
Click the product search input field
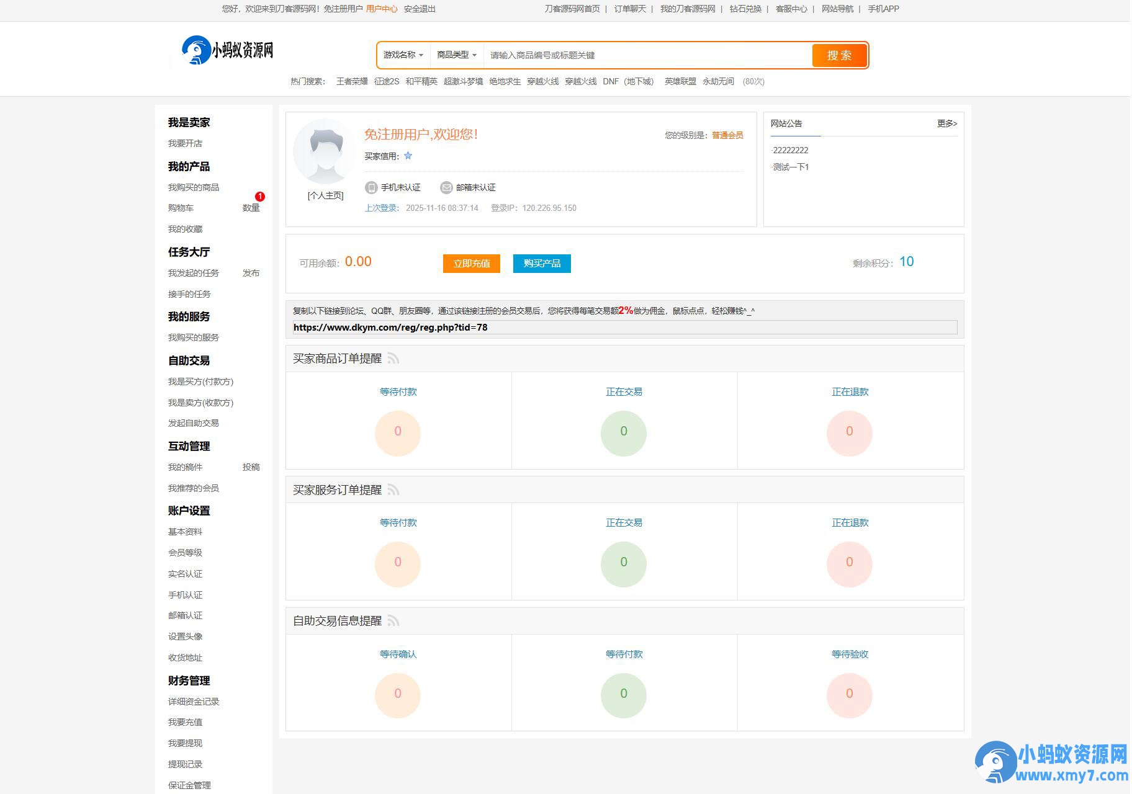coord(648,55)
